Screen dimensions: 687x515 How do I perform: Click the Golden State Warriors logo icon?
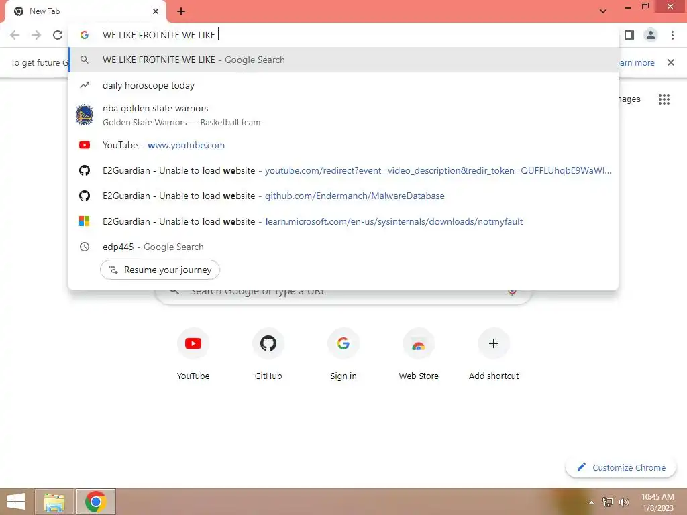(85, 115)
